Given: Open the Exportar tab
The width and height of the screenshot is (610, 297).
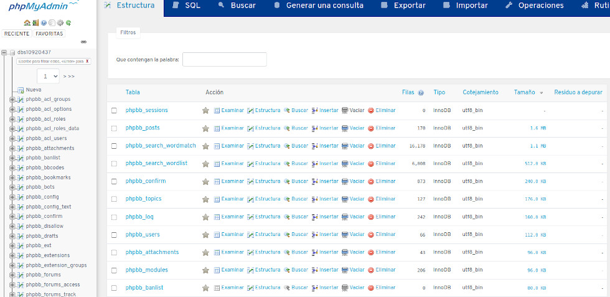Looking at the screenshot, I should (403, 6).
